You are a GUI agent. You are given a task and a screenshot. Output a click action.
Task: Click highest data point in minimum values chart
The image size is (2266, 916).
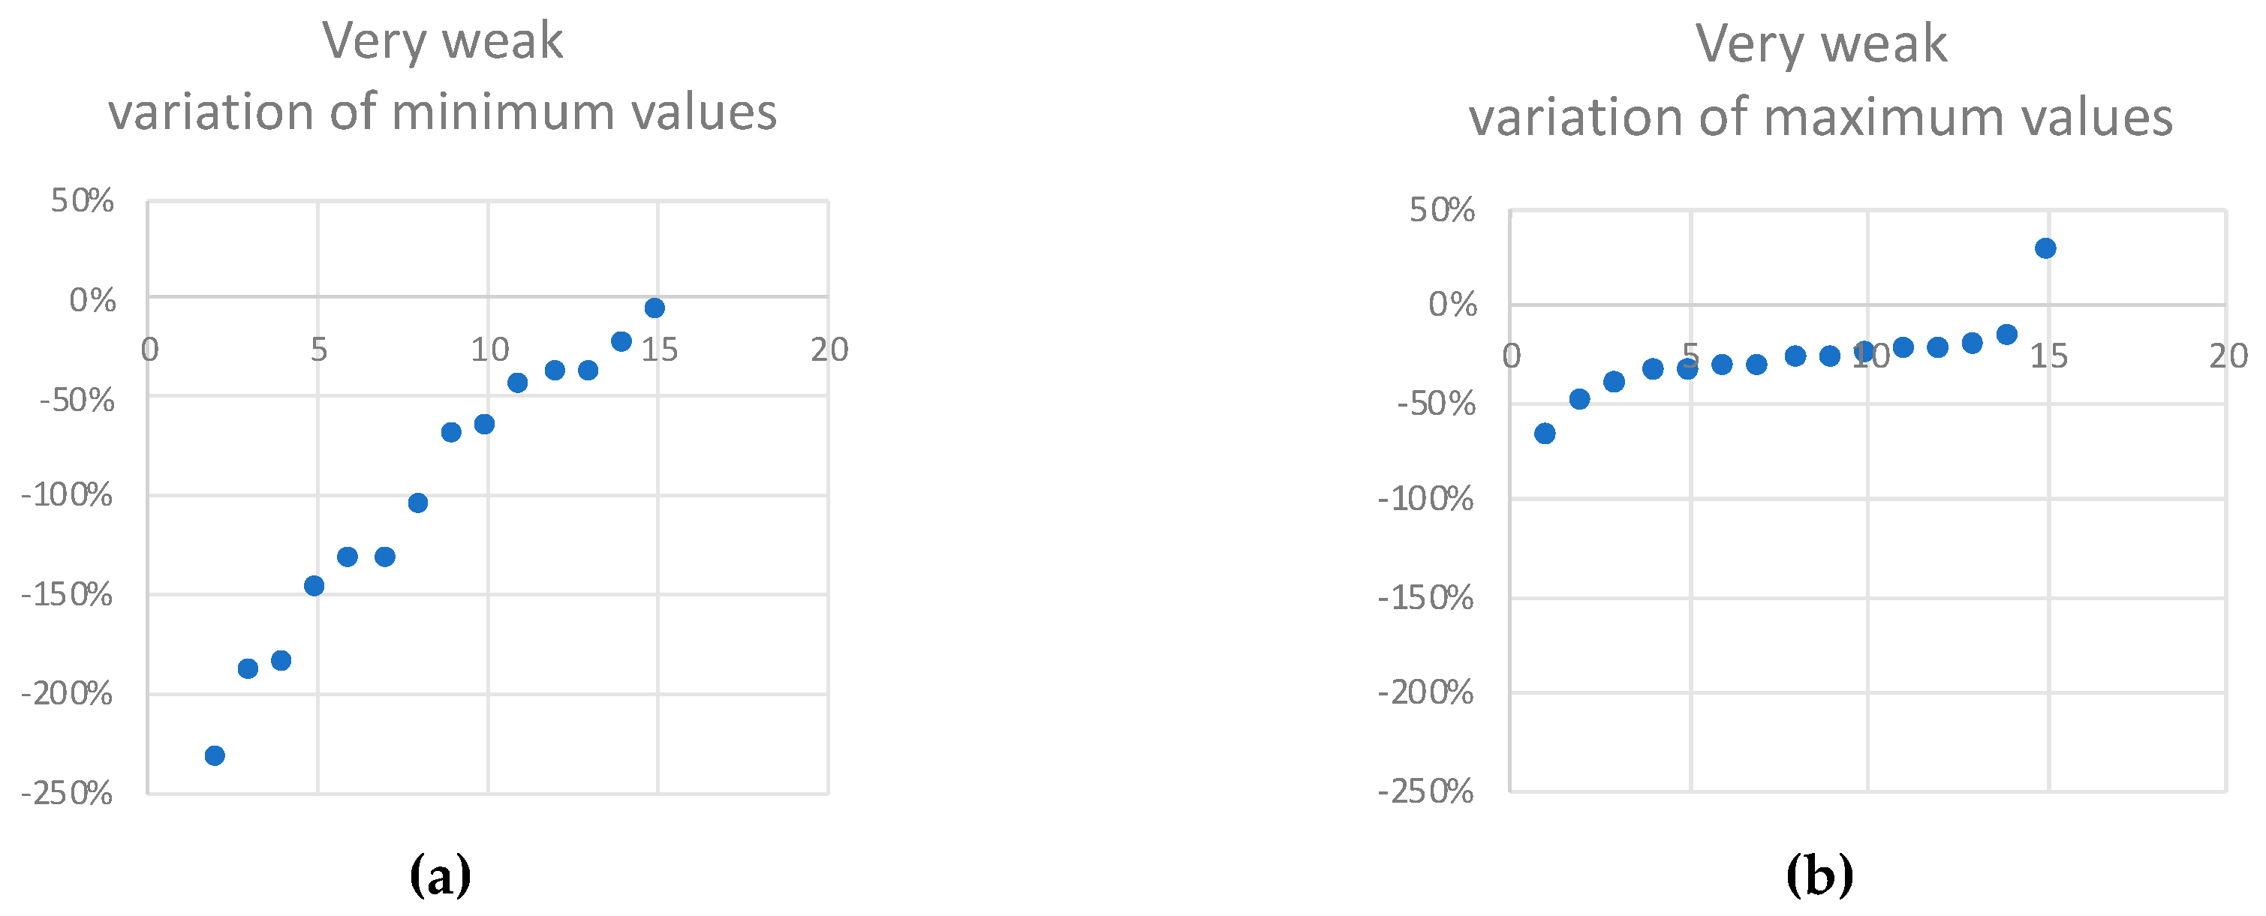655,308
